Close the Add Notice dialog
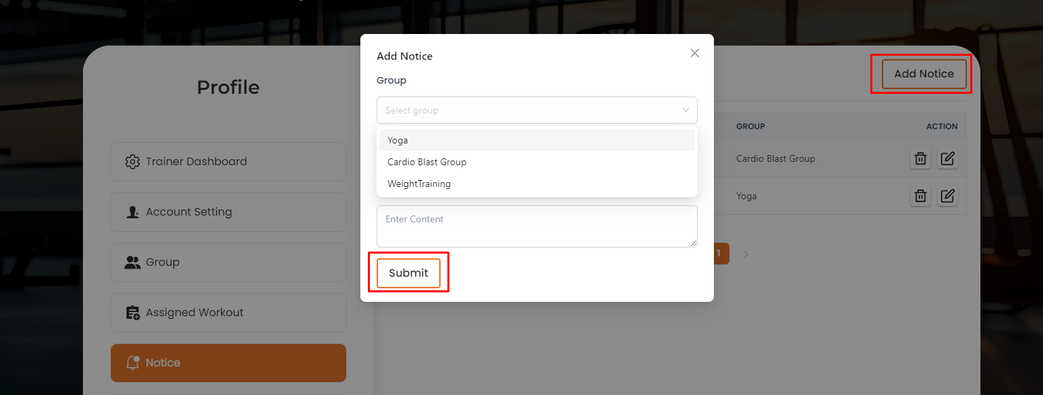 point(694,53)
